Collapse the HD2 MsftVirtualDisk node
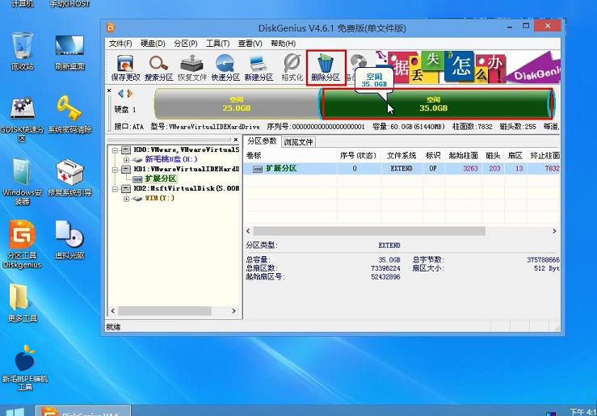 (x=115, y=188)
